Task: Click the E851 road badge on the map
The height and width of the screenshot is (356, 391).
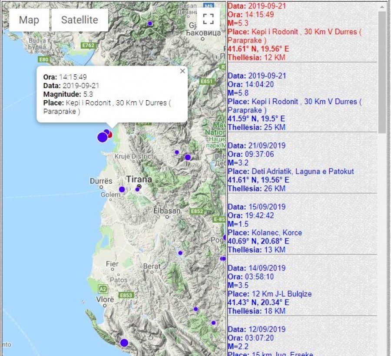Action: point(207,81)
